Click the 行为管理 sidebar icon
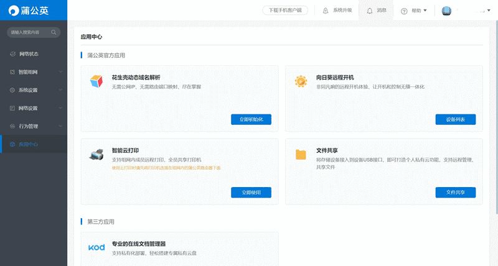Viewport: 498px width, 266px height. point(12,126)
